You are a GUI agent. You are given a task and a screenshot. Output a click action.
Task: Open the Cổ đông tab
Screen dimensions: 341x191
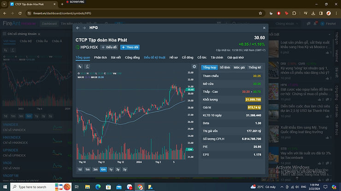(x=188, y=57)
